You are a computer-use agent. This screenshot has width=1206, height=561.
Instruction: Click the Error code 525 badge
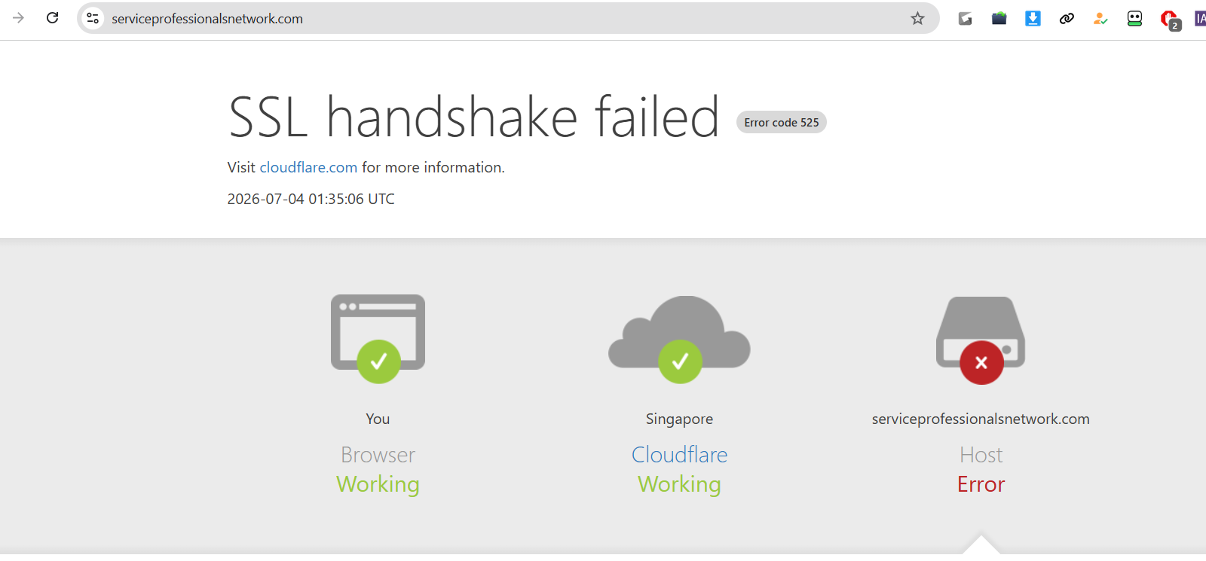782,122
